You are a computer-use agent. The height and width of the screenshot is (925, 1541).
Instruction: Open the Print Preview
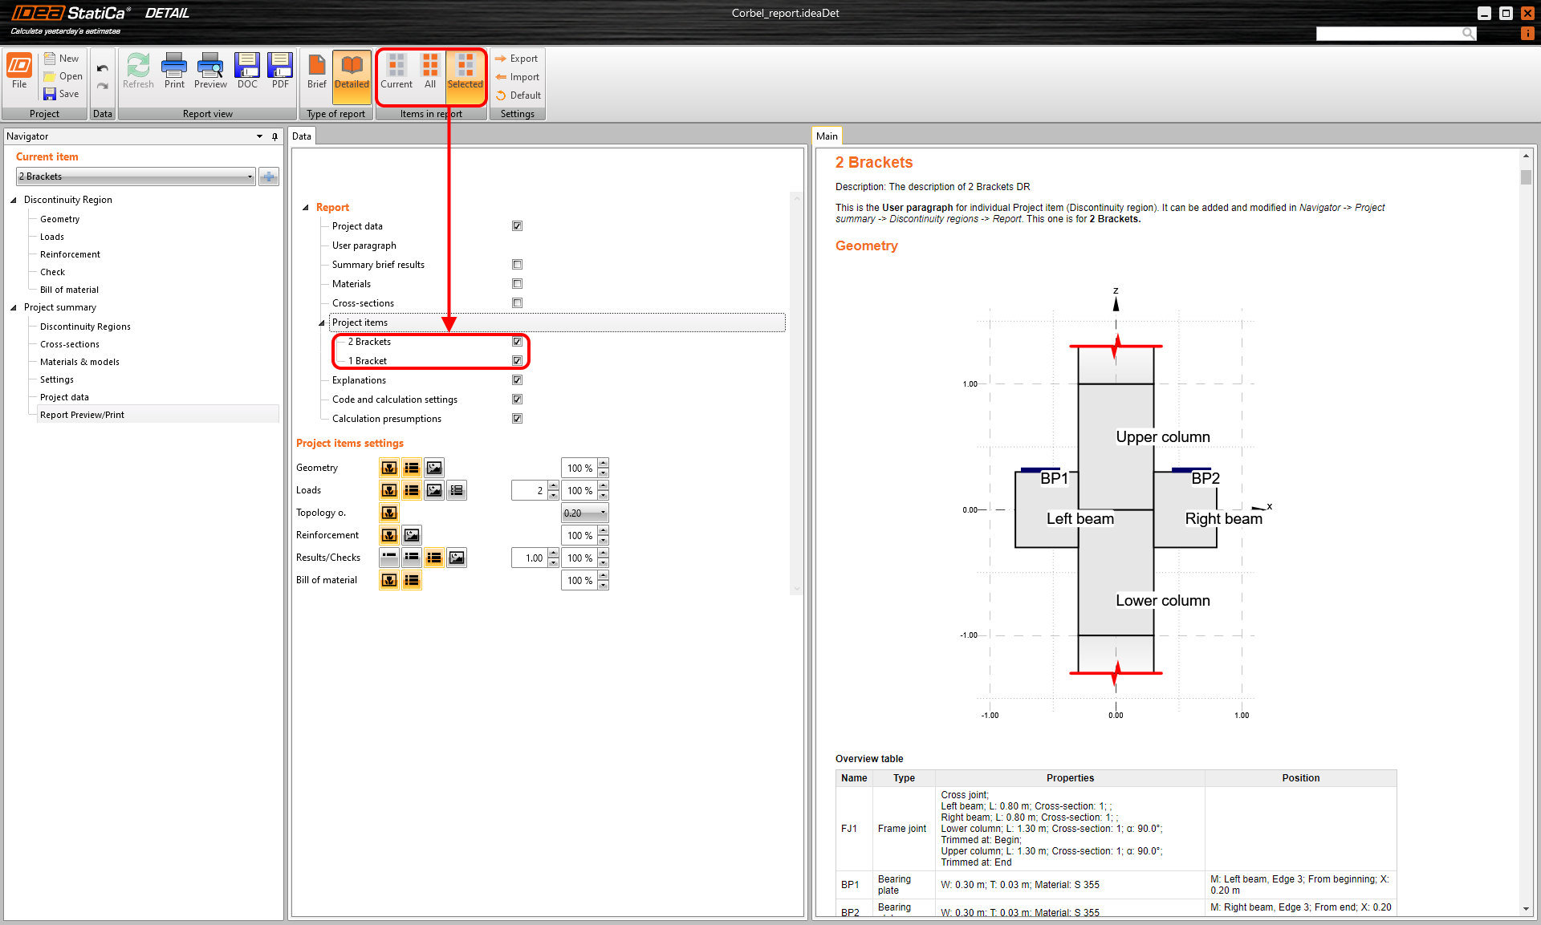click(x=209, y=71)
